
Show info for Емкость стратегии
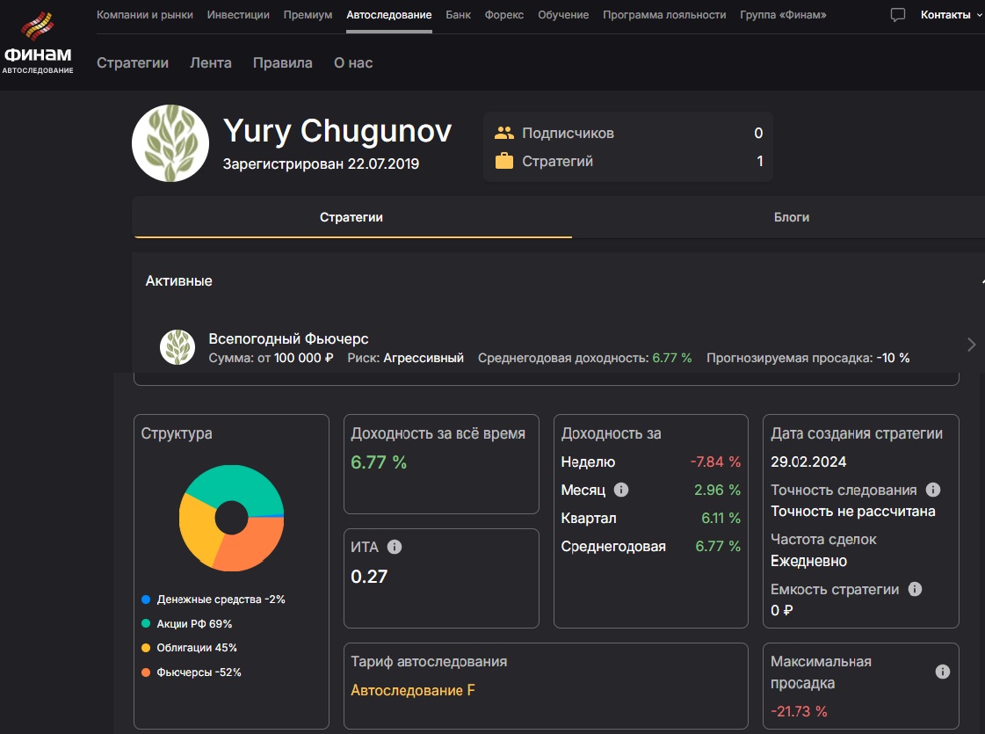click(x=915, y=589)
